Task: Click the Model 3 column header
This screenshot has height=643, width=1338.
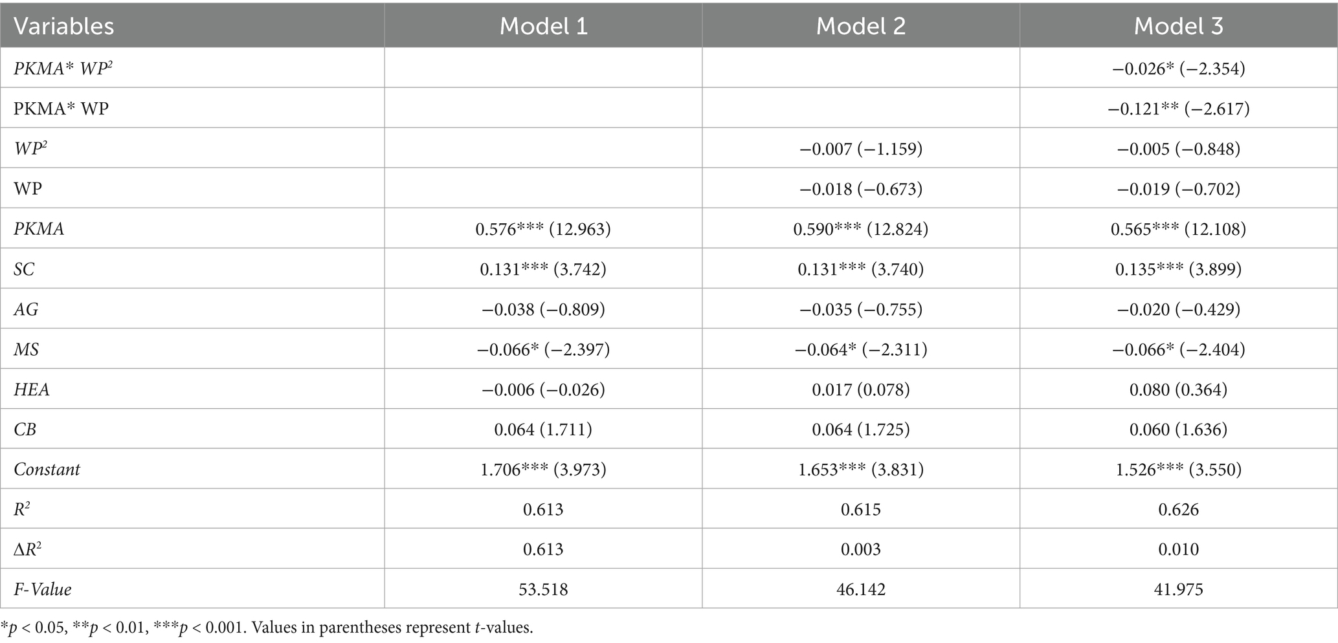Action: [1178, 26]
